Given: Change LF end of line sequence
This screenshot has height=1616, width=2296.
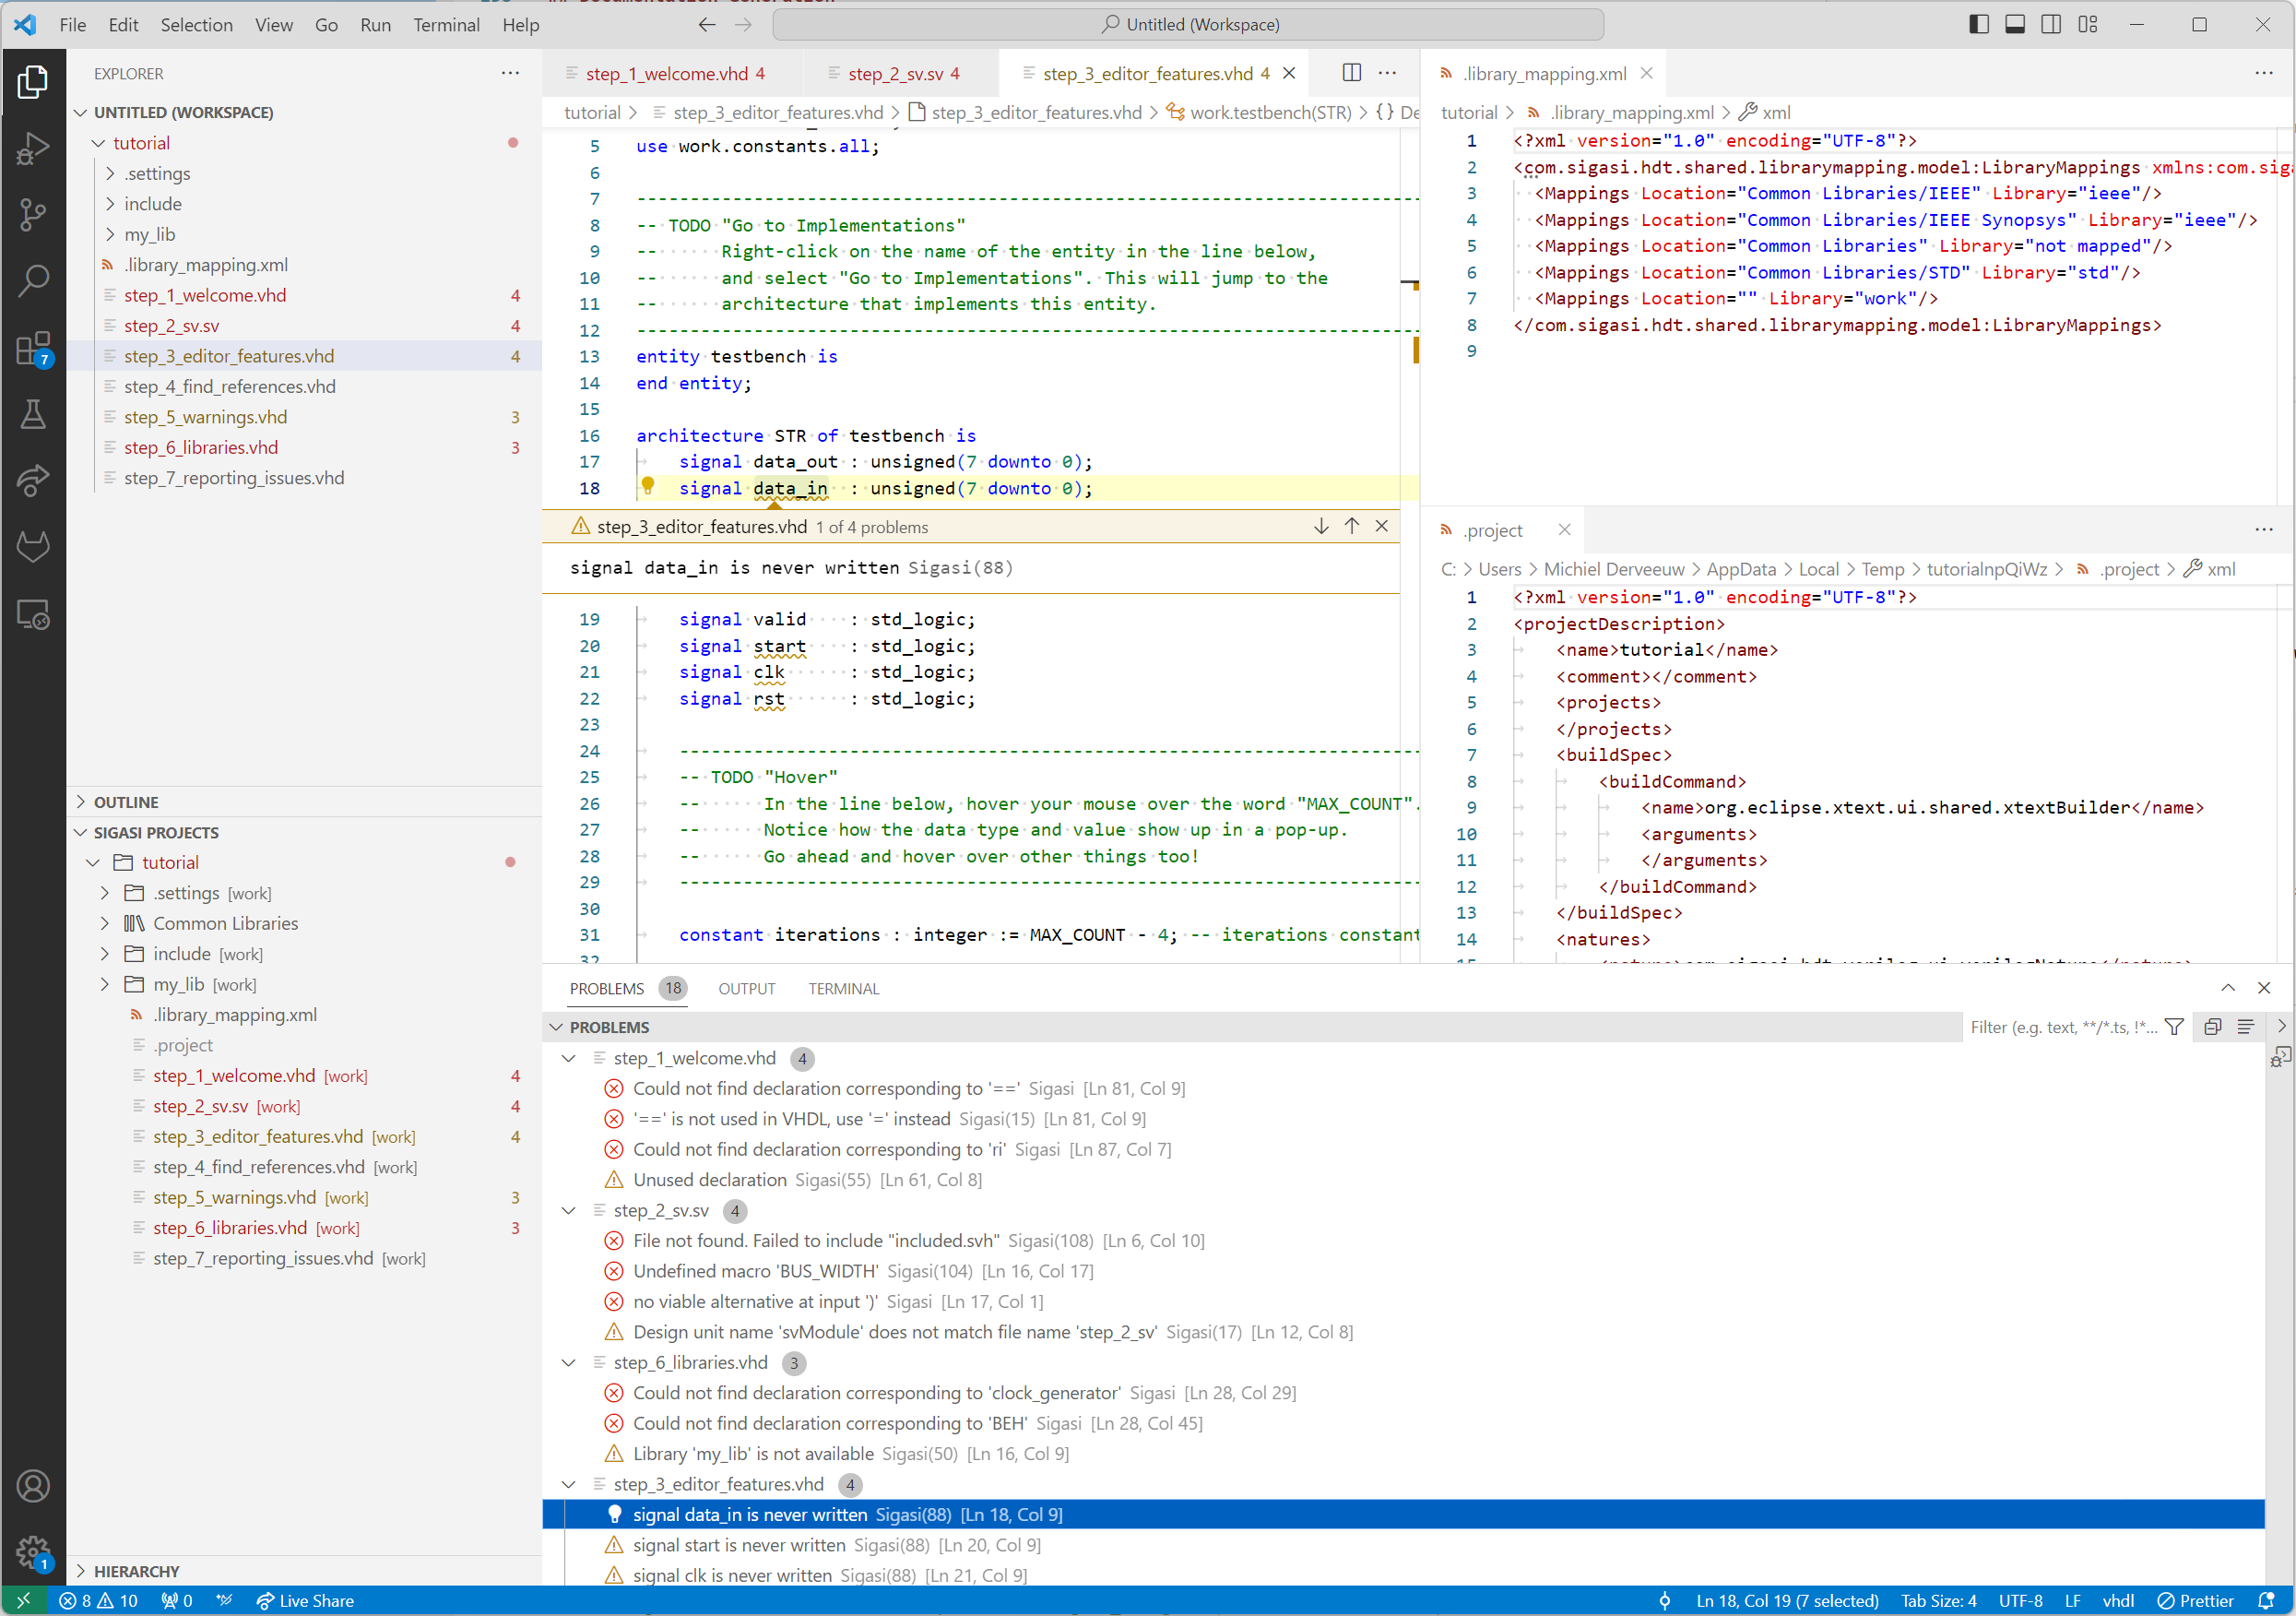Looking at the screenshot, I should [2072, 1601].
